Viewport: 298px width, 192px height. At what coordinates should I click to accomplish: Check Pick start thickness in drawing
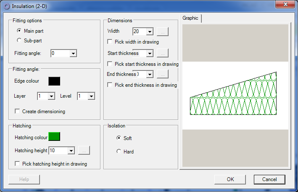[x=110, y=64]
